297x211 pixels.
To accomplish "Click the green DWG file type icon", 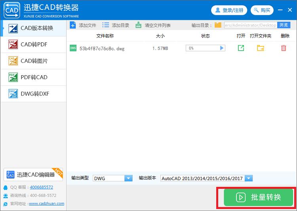I will click(x=73, y=48).
